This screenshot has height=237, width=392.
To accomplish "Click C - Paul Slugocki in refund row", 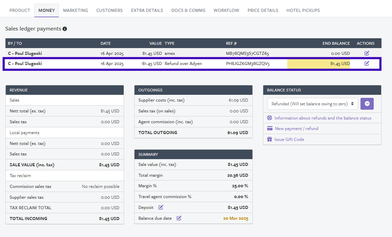I will pos(25,63).
